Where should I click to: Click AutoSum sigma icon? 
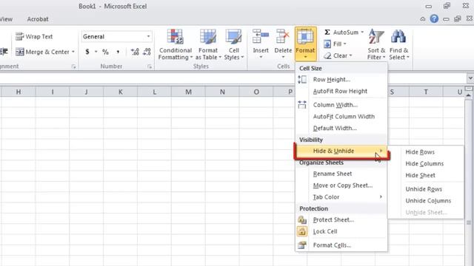coord(327,33)
